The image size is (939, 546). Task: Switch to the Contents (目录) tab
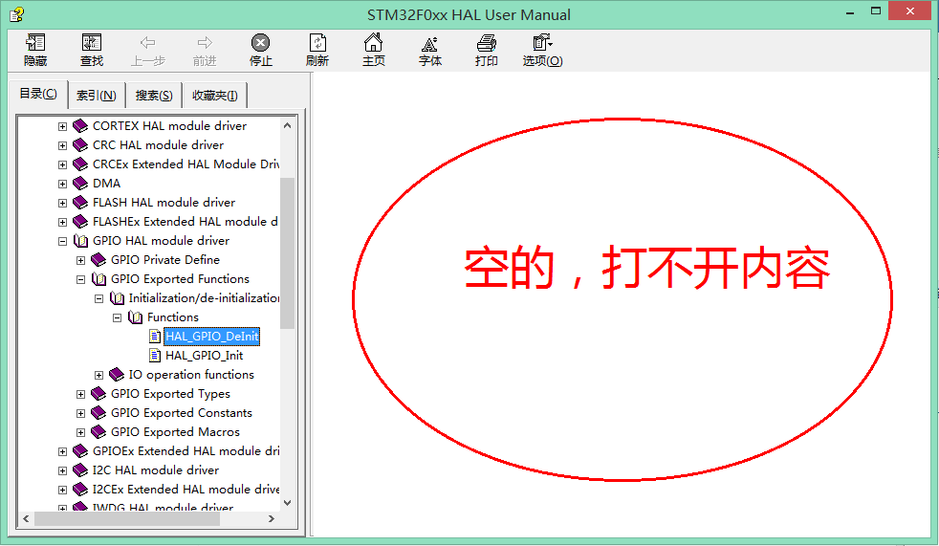click(38, 94)
